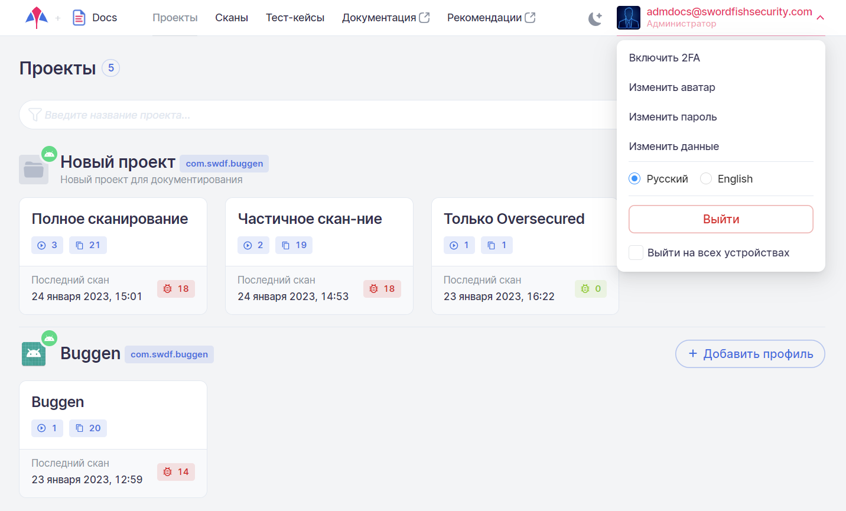Image resolution: width=846 pixels, height=511 pixels.
Task: Focus the project name filter field
Action: 319,115
